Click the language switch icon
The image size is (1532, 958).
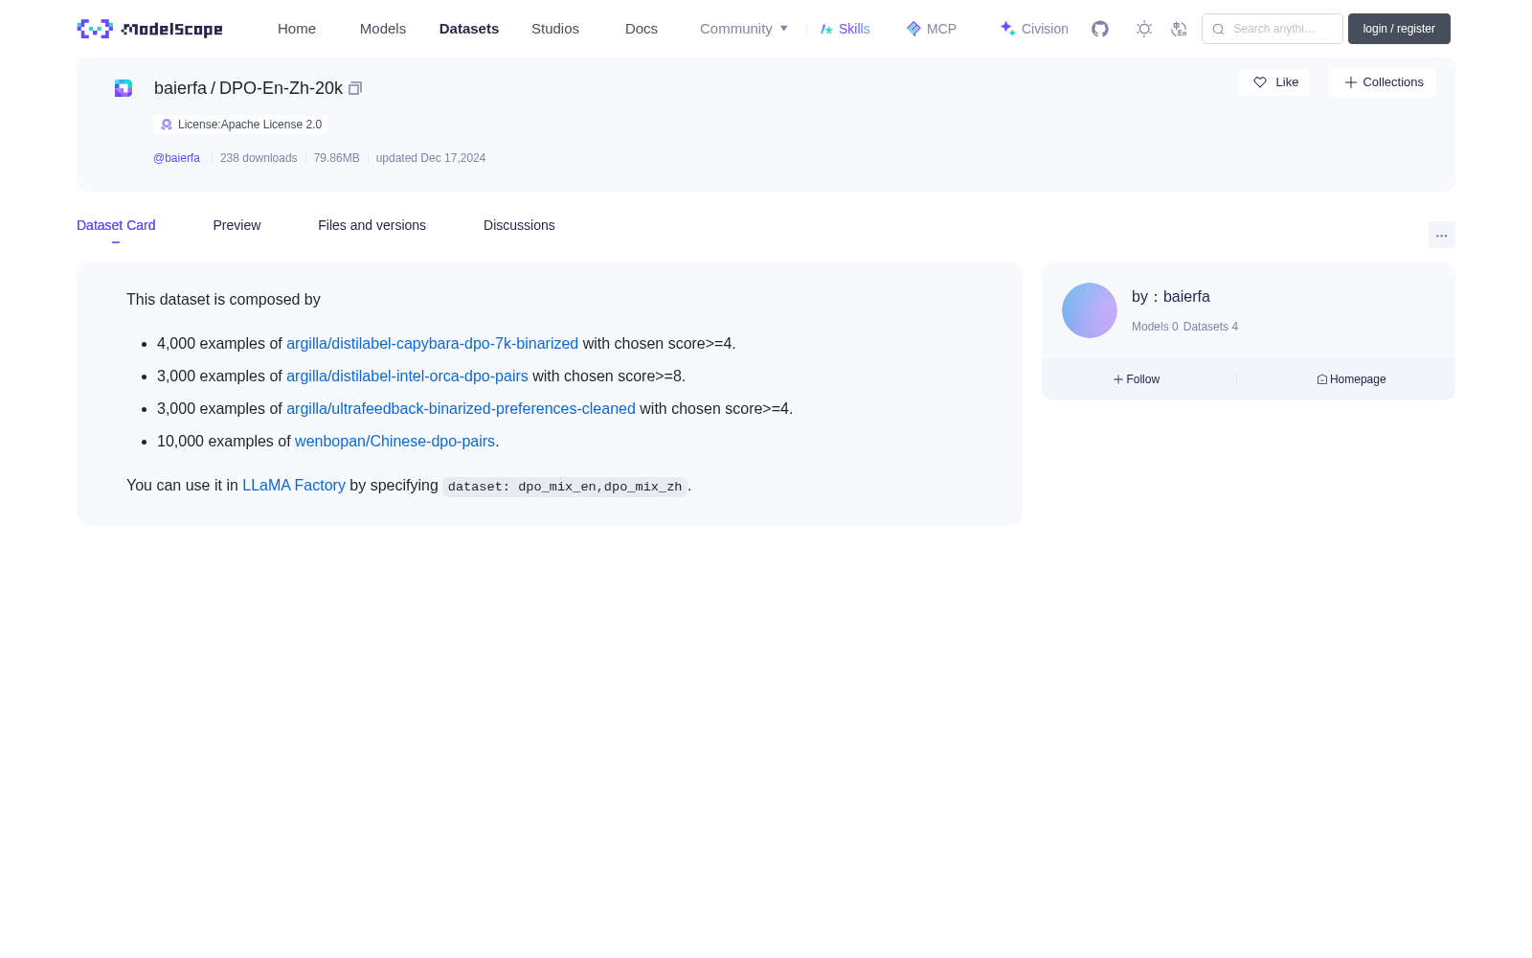click(1179, 29)
